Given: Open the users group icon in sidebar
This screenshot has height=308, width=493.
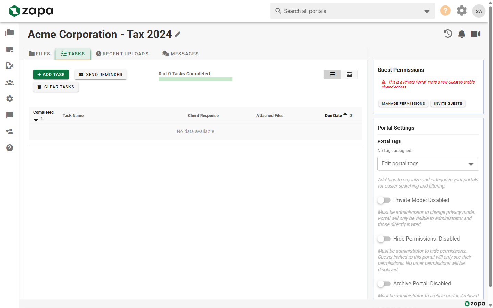Looking at the screenshot, I should (x=10, y=82).
